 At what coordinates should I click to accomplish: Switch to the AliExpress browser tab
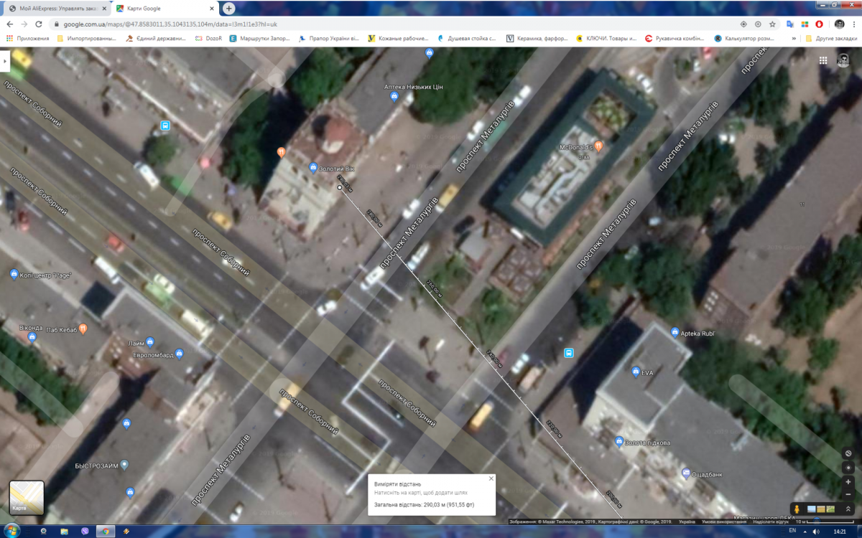(56, 9)
